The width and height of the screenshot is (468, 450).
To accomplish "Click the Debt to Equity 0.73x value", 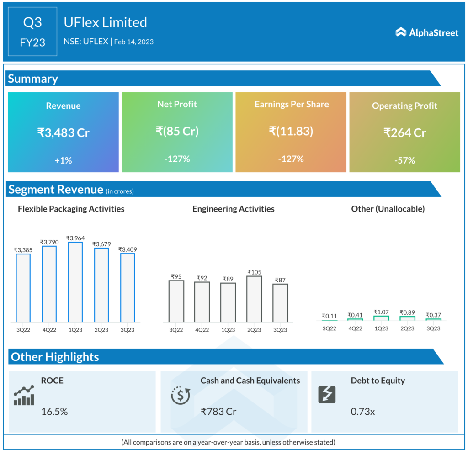I will (x=363, y=412).
